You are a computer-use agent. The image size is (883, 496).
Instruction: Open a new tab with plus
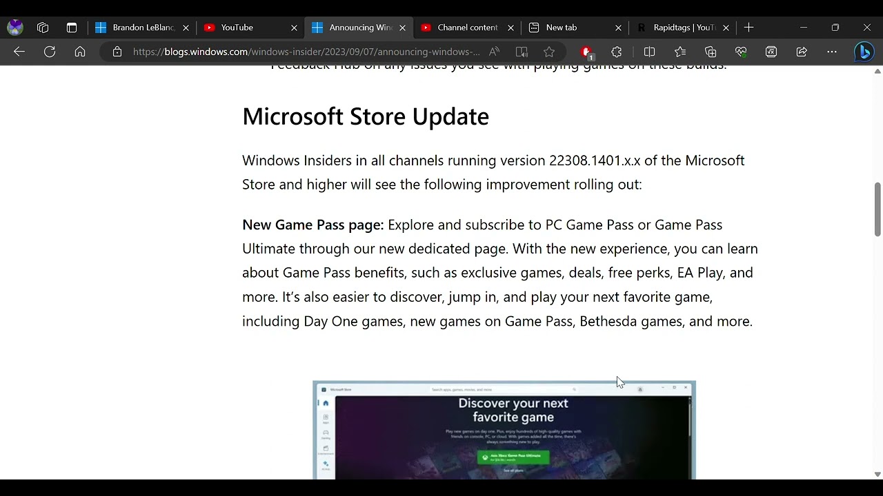(749, 28)
